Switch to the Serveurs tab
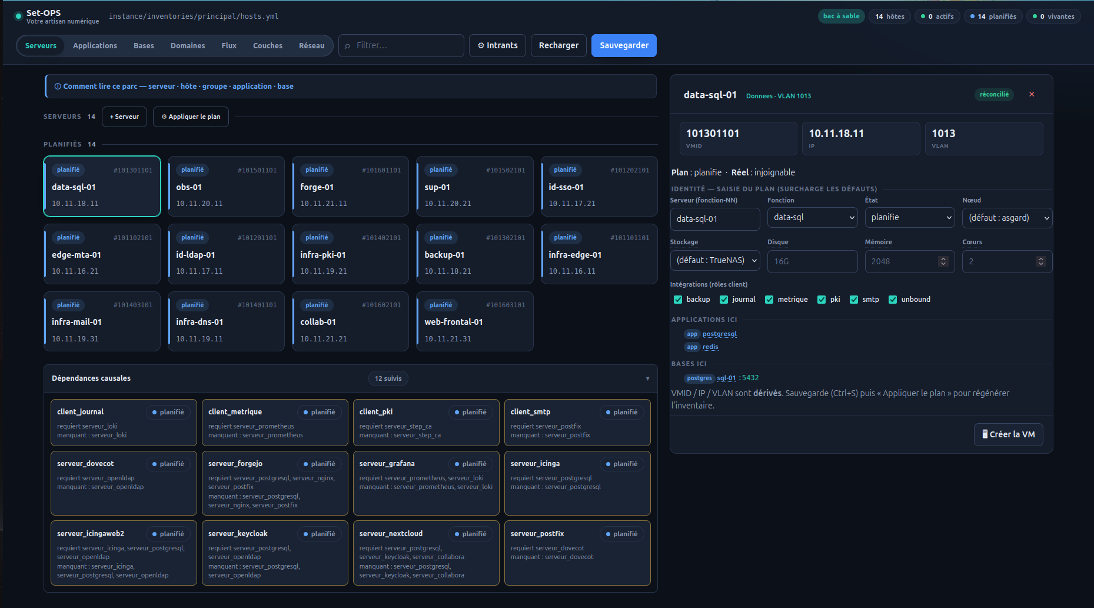The image size is (1094, 608). (x=41, y=45)
